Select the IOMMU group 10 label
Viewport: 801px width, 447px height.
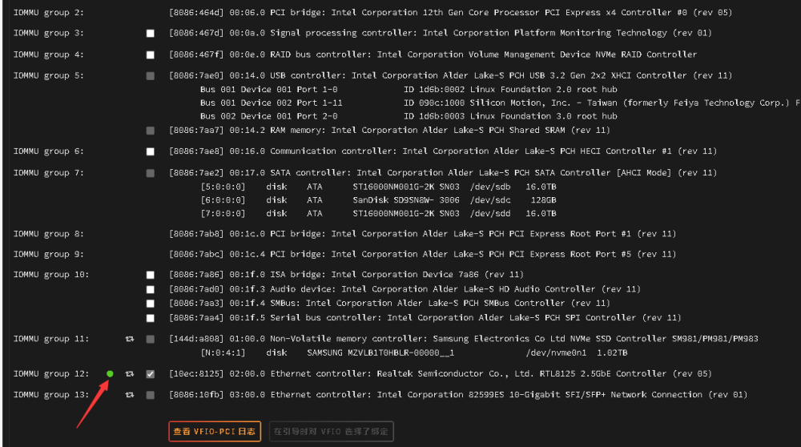tap(51, 274)
